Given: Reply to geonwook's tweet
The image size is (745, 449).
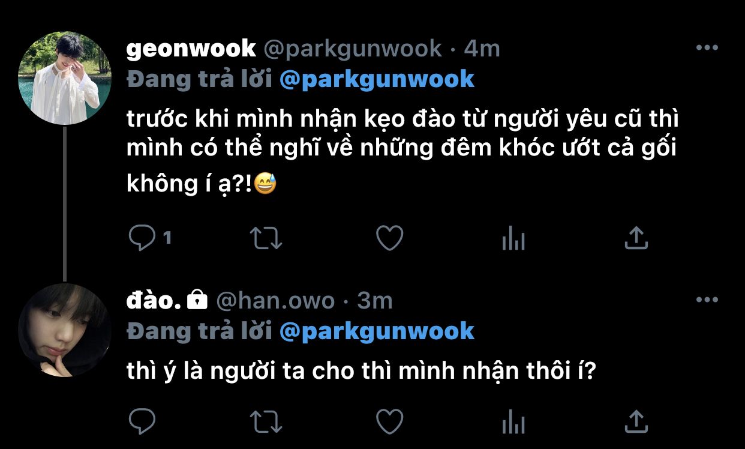Looking at the screenshot, I should pyautogui.click(x=143, y=238).
